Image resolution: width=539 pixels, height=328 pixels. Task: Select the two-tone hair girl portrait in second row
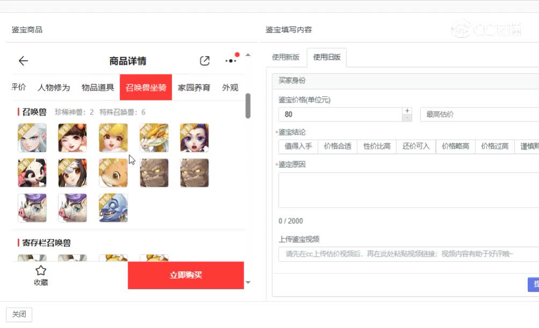72,173
